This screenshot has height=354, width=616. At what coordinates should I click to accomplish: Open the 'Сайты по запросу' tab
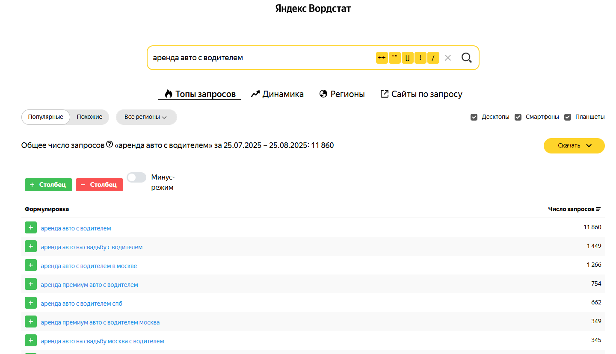[421, 94]
